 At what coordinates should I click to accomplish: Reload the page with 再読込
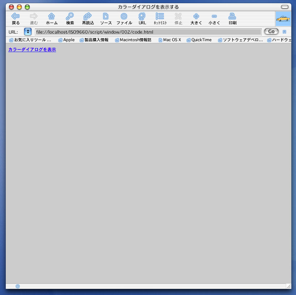[88, 19]
